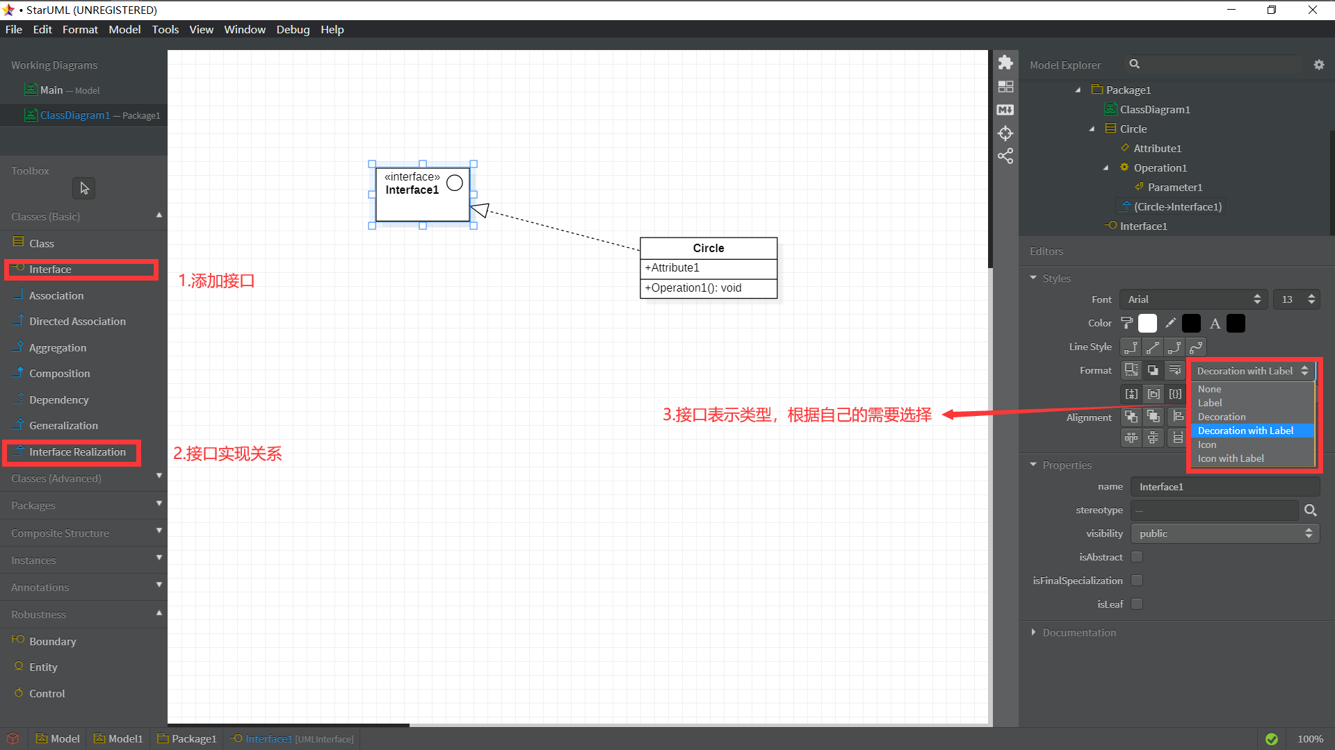Screen dimensions: 1335x750
Task: Select the Interface tool in toolbox
Action: (49, 268)
